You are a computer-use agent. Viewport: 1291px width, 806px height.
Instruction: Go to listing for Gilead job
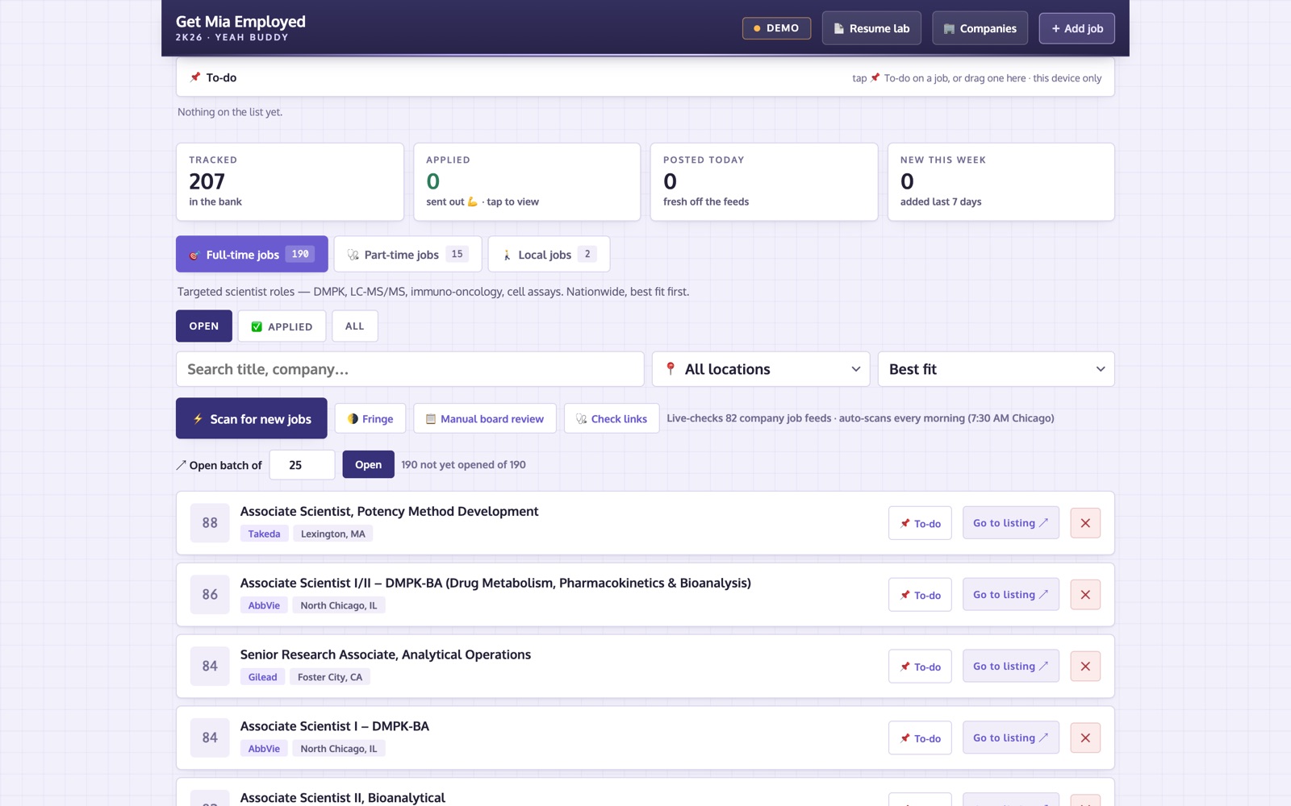[1010, 667]
